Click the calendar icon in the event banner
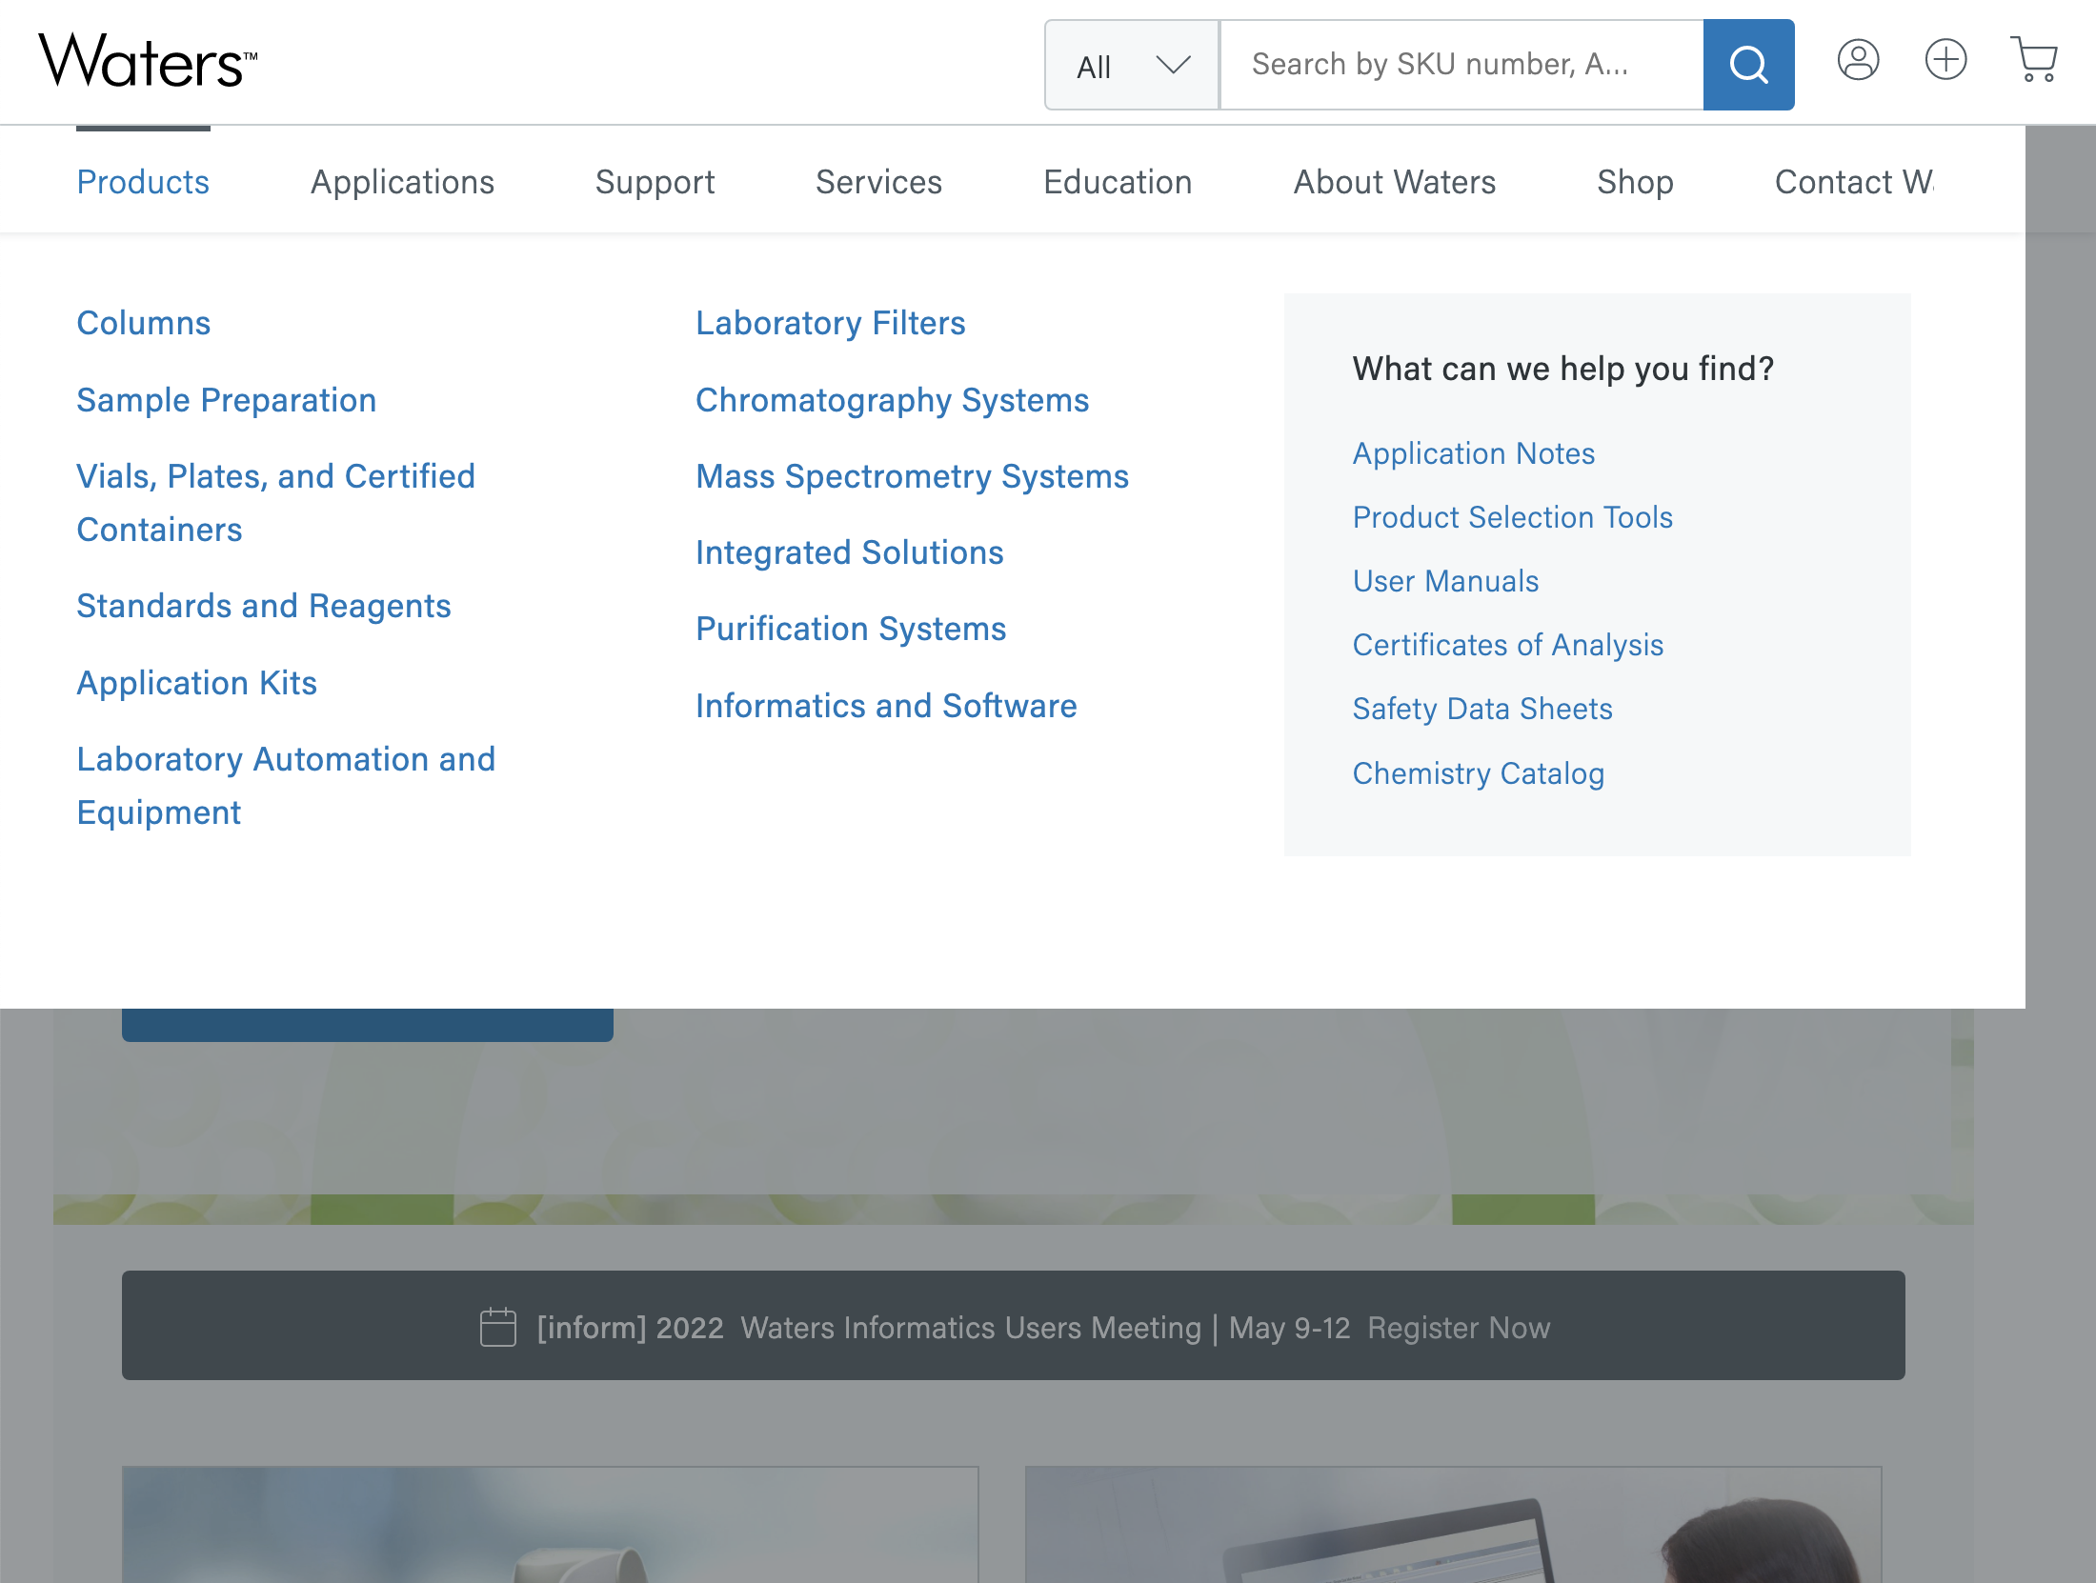Image resolution: width=2096 pixels, height=1583 pixels. coord(498,1326)
